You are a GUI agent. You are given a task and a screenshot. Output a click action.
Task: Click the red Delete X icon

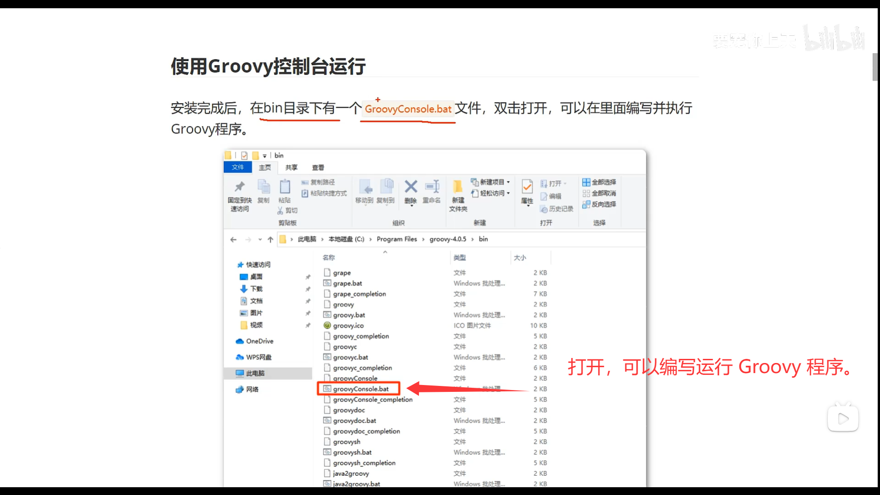tap(411, 187)
